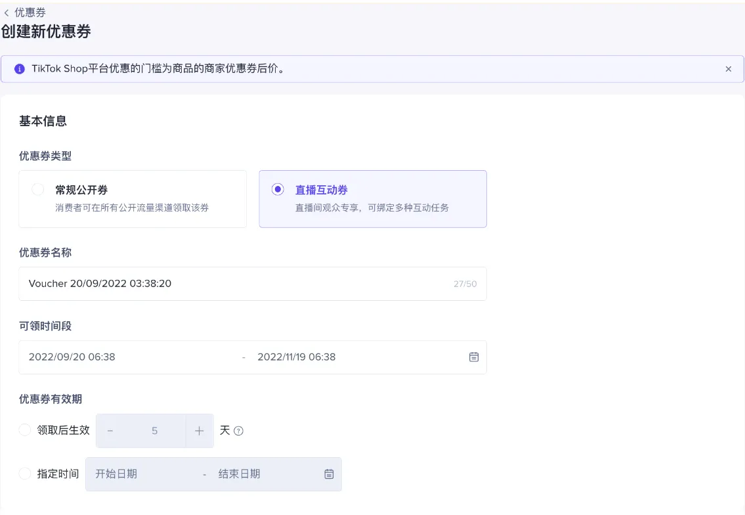Click the 27/50 character counter

point(465,284)
